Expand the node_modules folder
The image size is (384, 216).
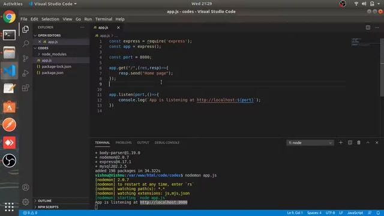(61, 54)
